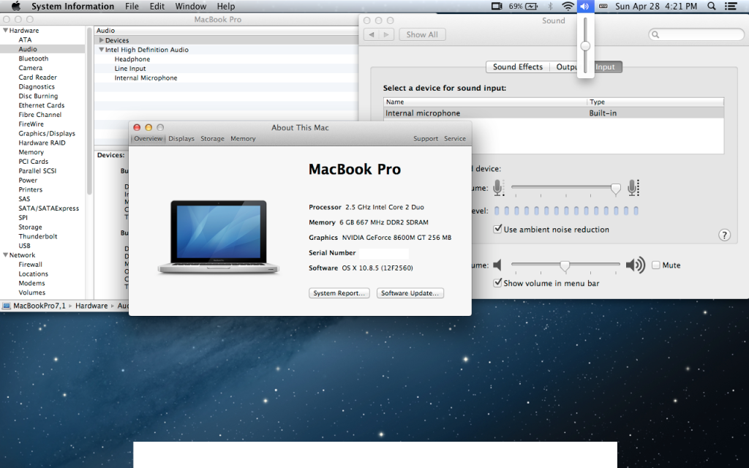The height and width of the screenshot is (468, 749).
Task: Click the Show All button in Sound
Action: pos(422,34)
